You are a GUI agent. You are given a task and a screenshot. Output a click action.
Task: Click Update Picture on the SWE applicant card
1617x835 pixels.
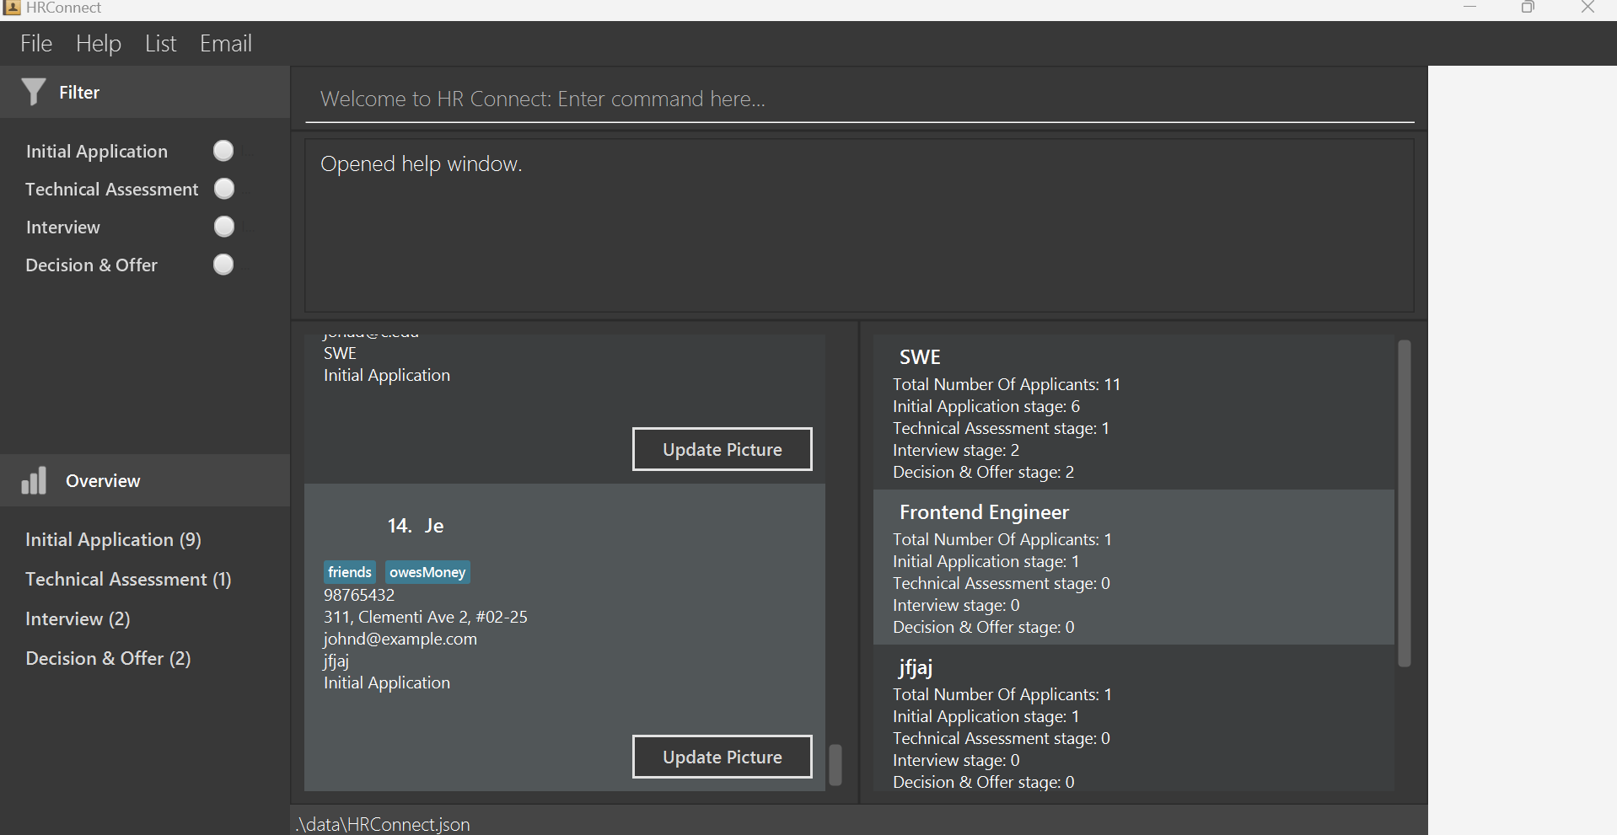point(723,449)
